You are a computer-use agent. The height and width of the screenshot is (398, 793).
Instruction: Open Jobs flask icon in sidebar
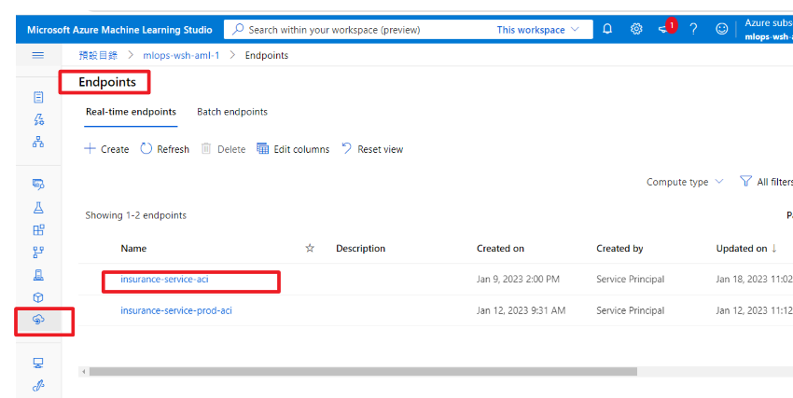click(x=38, y=208)
